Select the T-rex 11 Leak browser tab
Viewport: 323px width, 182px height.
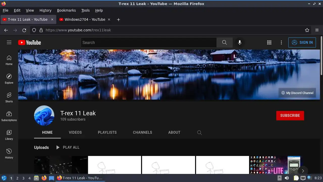28,19
